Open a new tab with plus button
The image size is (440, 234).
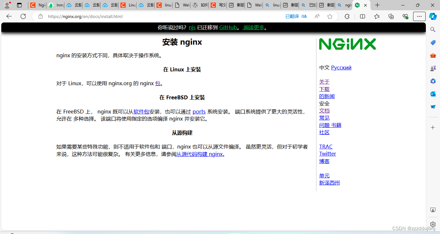point(377,5)
